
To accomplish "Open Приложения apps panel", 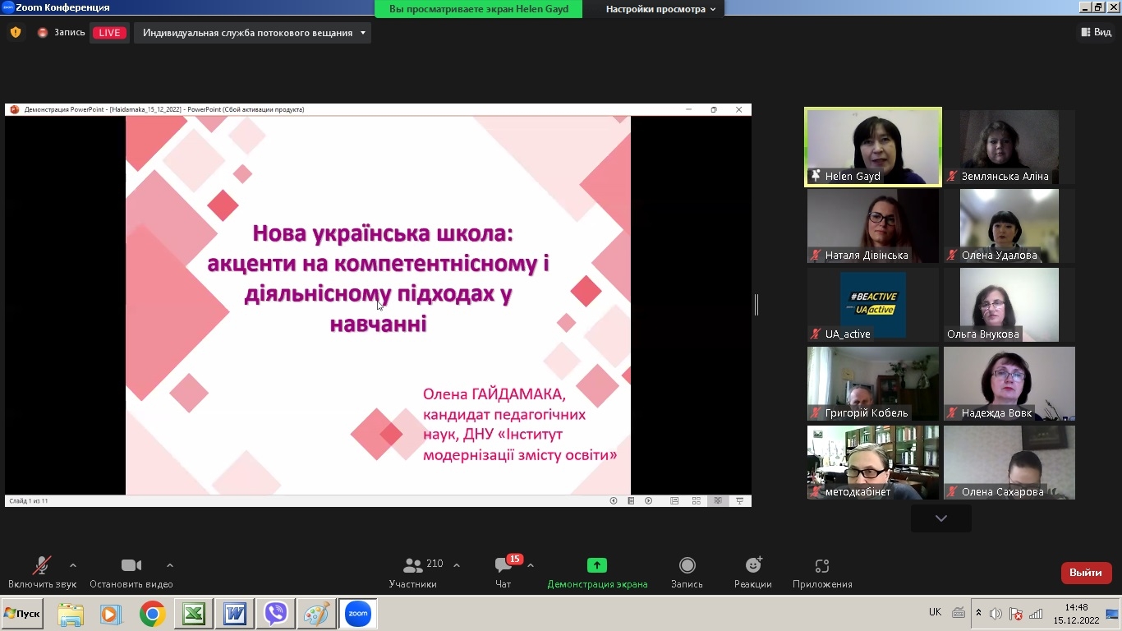I will pyautogui.click(x=822, y=573).
